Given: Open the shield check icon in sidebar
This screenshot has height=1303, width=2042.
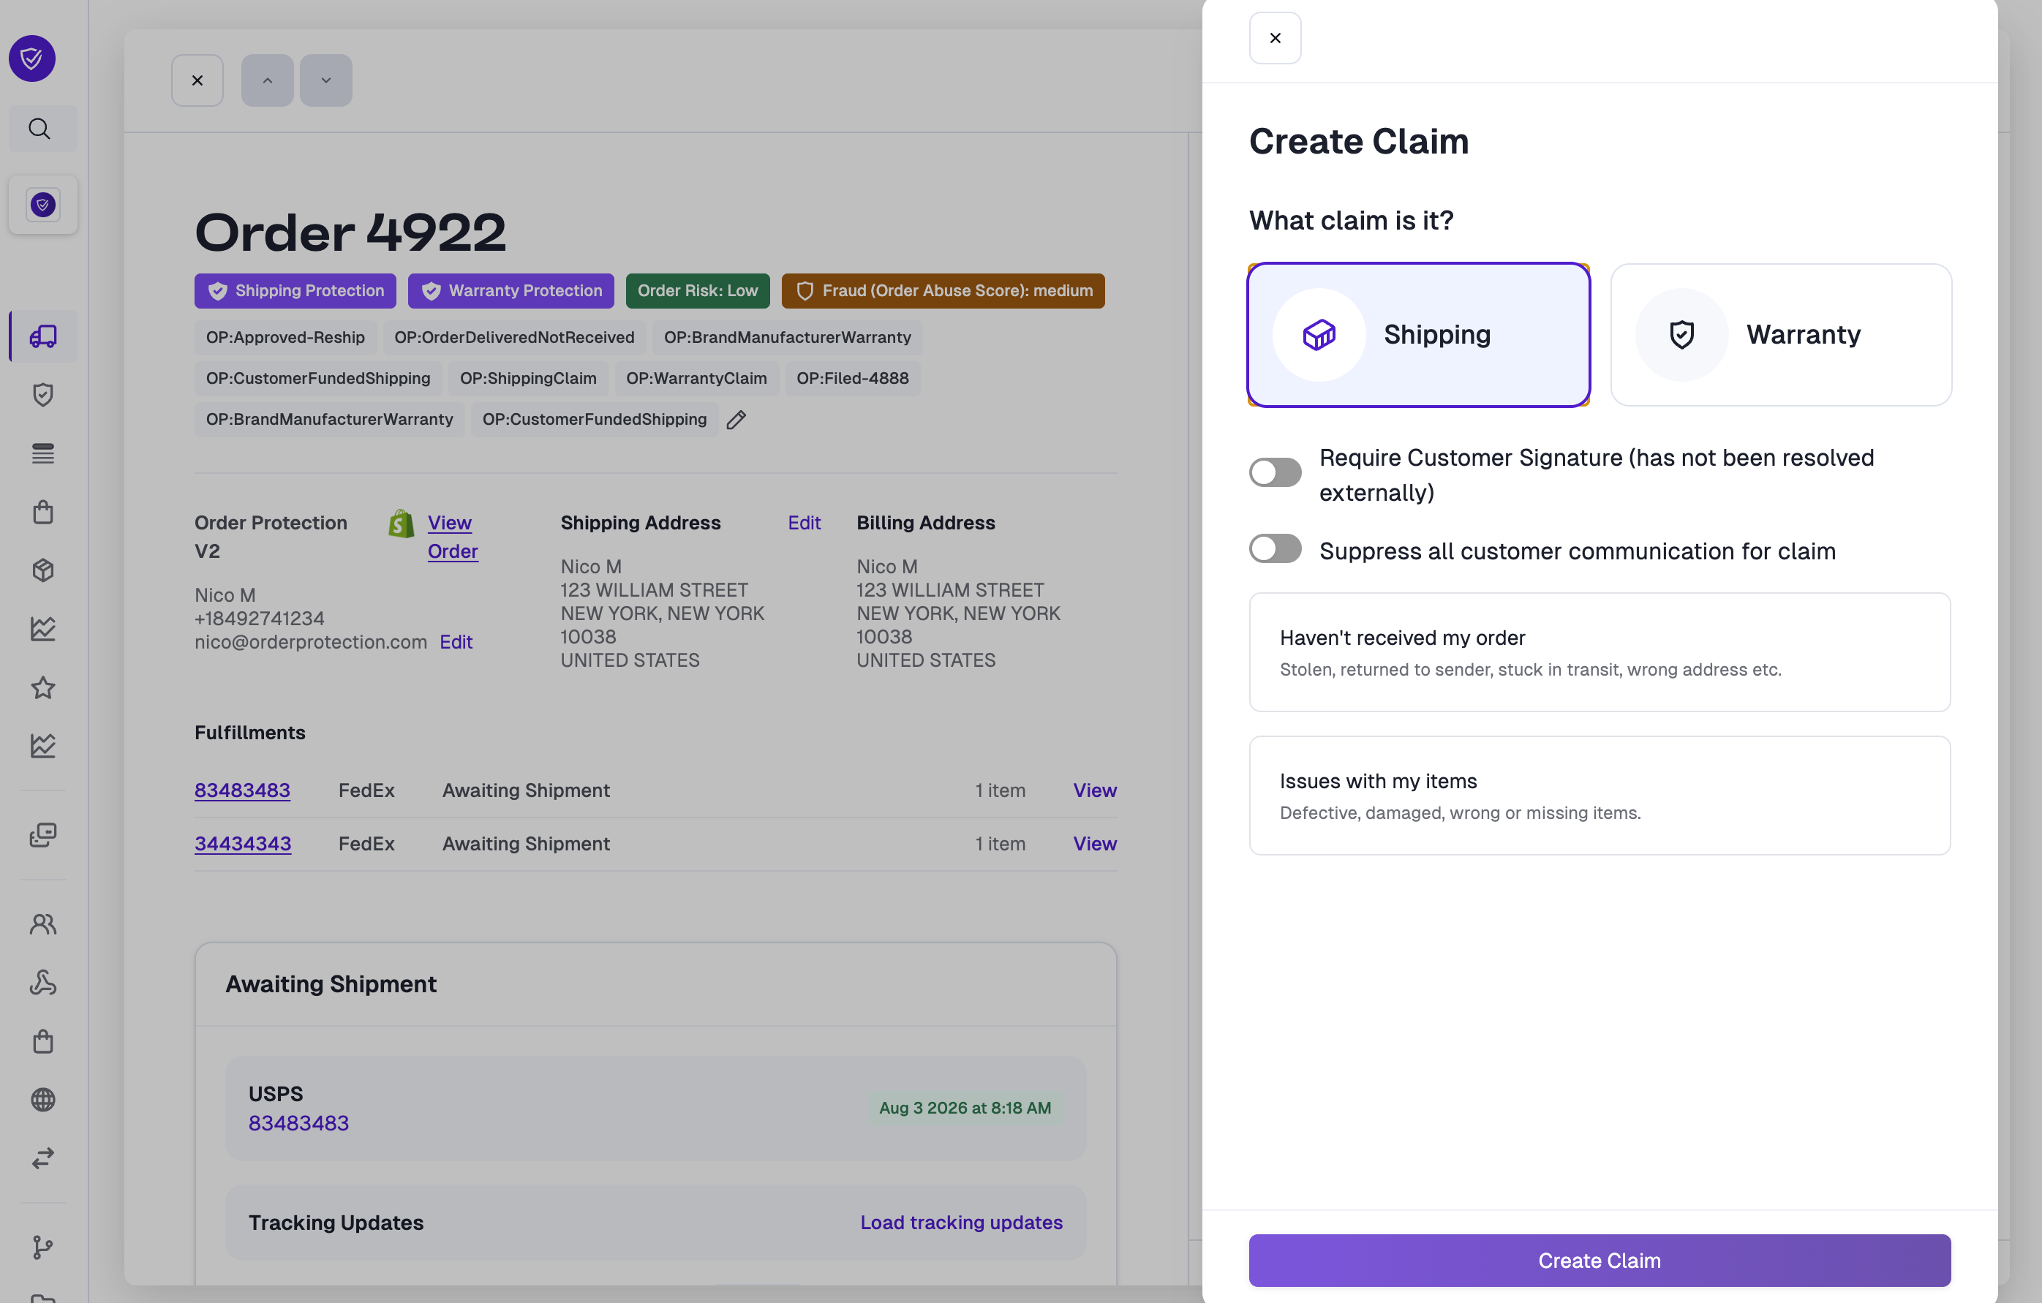Looking at the screenshot, I should [x=43, y=395].
